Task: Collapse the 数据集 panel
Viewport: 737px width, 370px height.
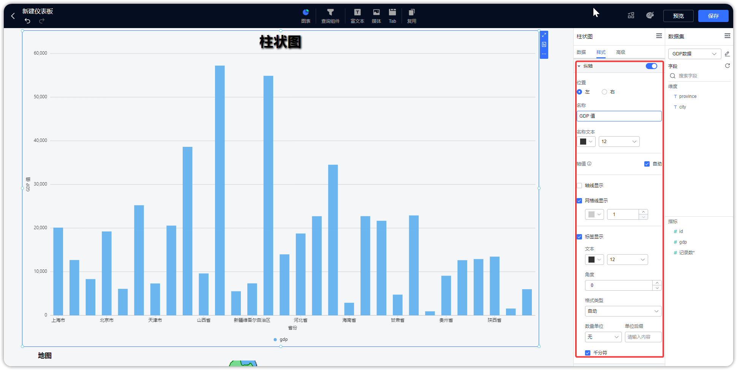Action: pos(728,36)
